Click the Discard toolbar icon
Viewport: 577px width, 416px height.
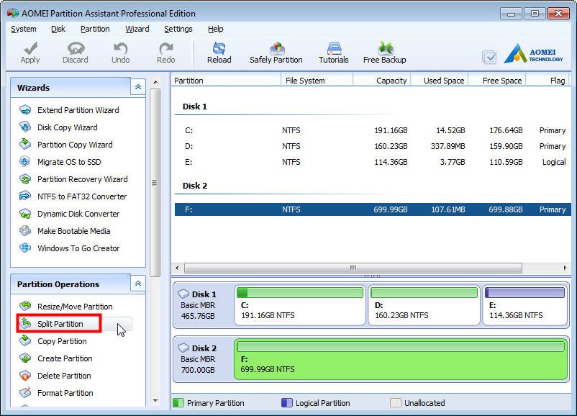(76, 48)
